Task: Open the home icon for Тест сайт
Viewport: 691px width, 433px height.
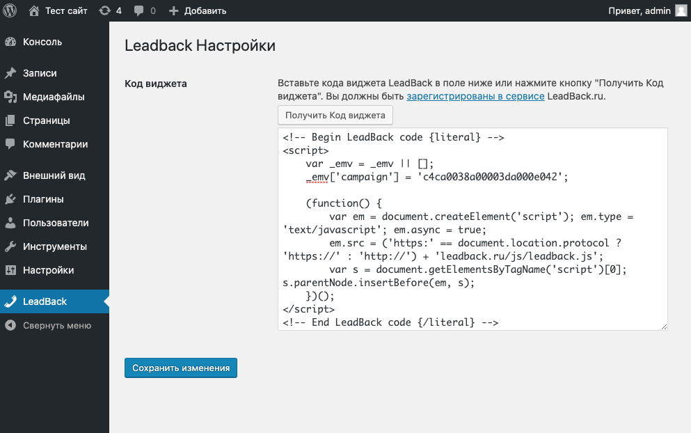Action: [34, 10]
